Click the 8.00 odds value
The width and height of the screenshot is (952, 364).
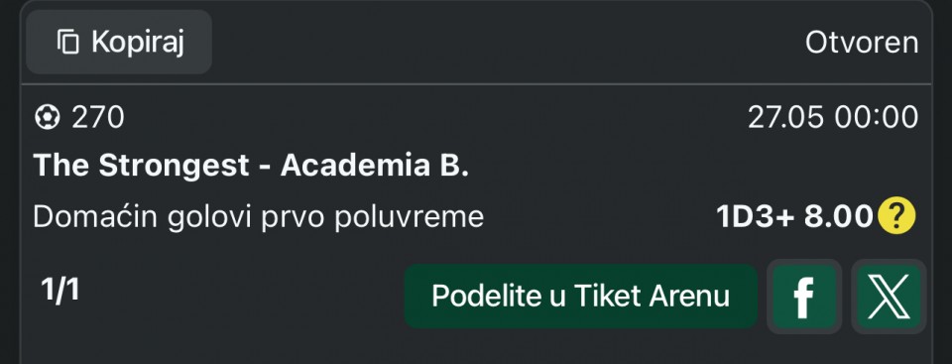coord(839,216)
